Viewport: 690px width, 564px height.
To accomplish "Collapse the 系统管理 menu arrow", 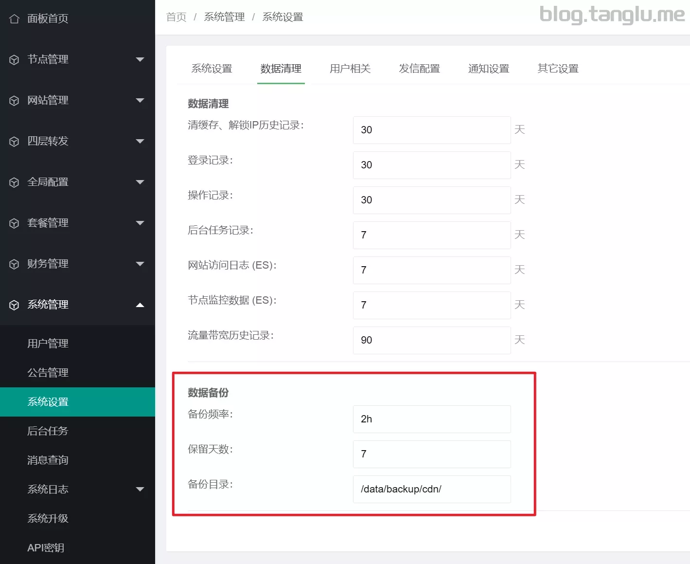I will (x=140, y=305).
